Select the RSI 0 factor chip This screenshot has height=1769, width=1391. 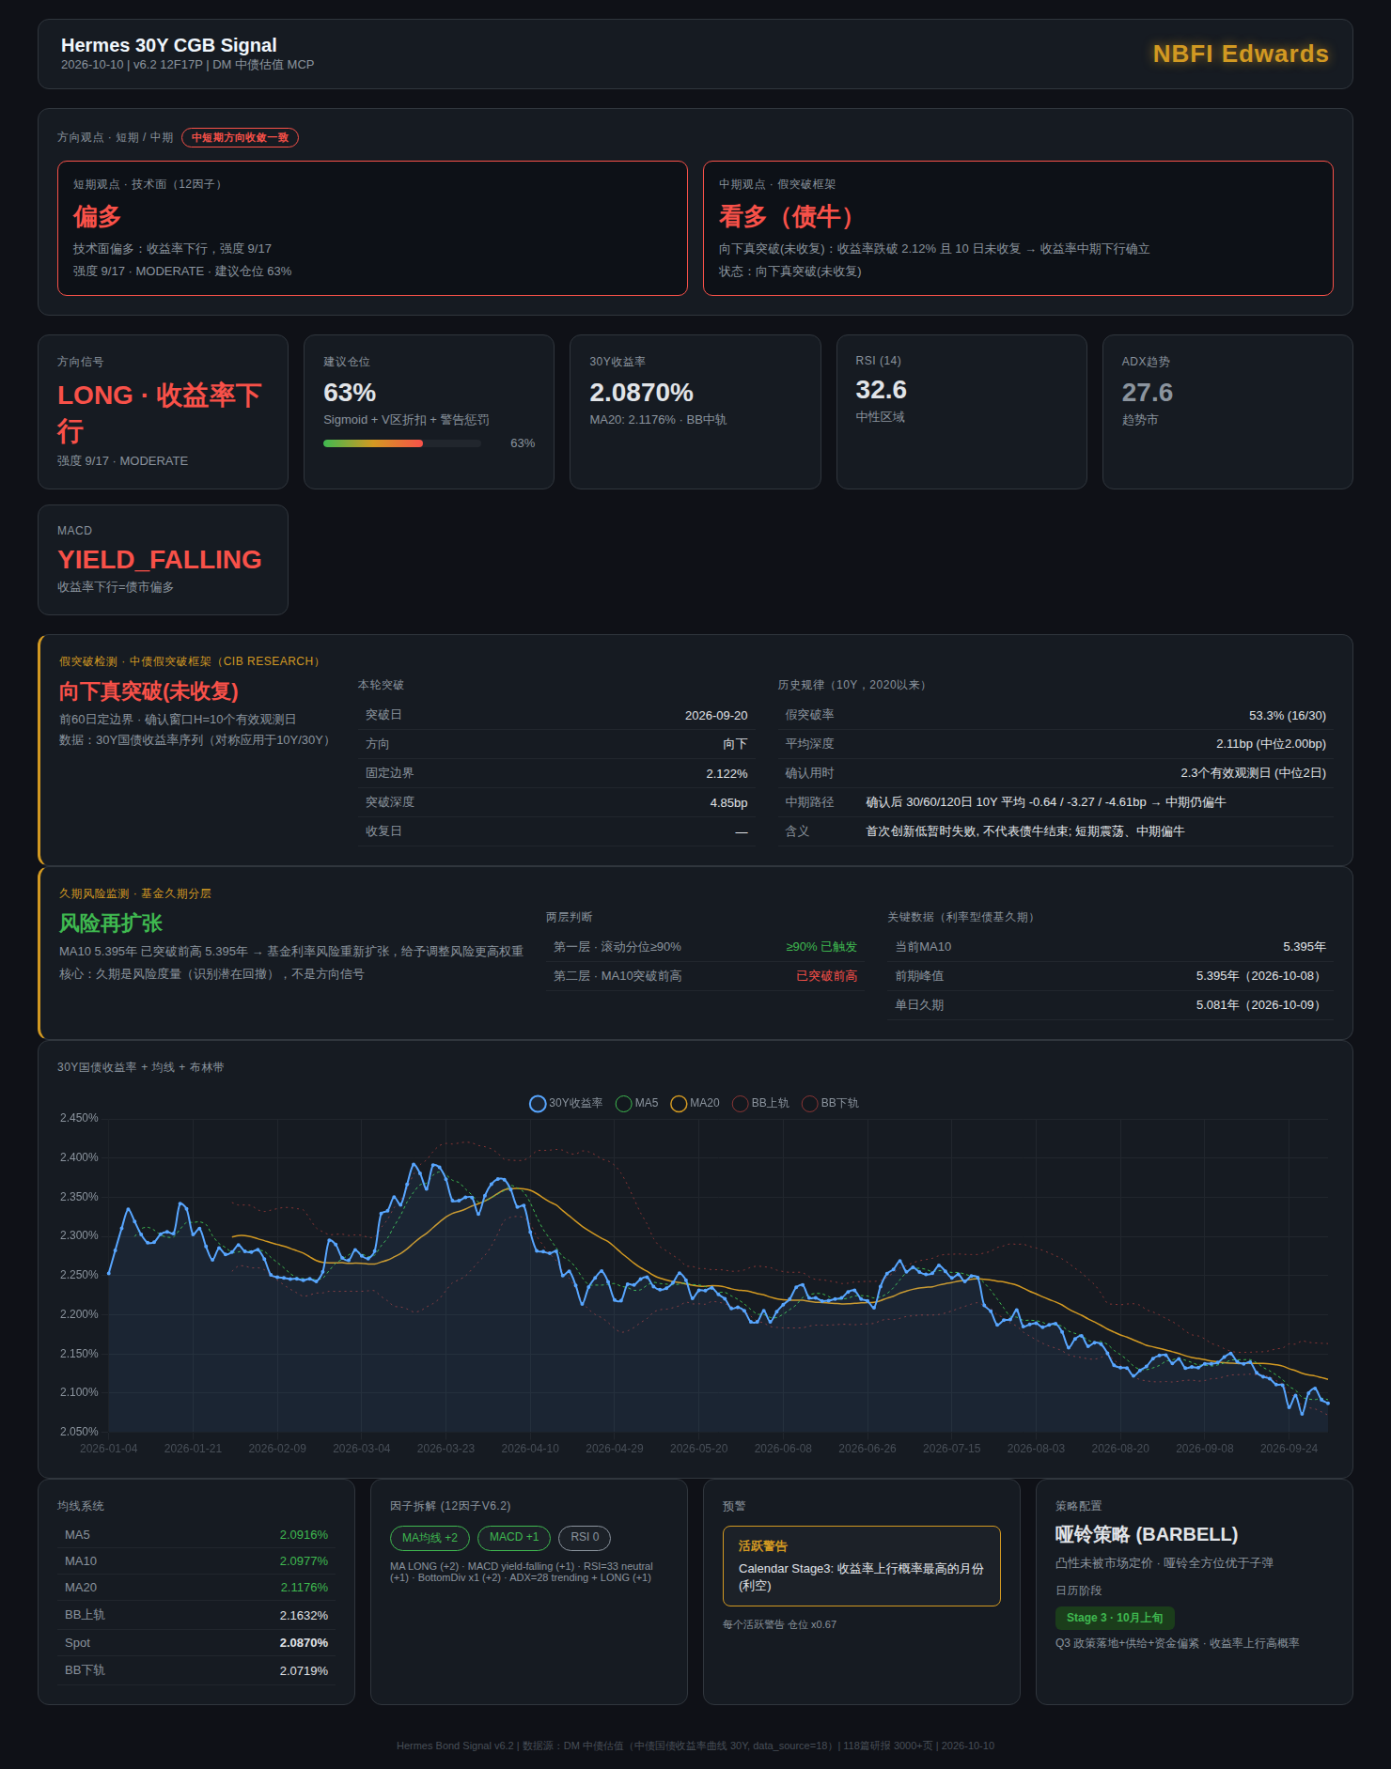coord(585,1537)
